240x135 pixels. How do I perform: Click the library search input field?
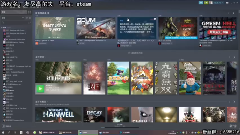pos(16,23)
